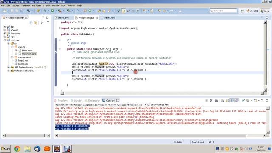Image resolution: width=272 pixels, height=153 pixels.
Task: Click the Back navigation arrow icon
Action: coord(164,11)
